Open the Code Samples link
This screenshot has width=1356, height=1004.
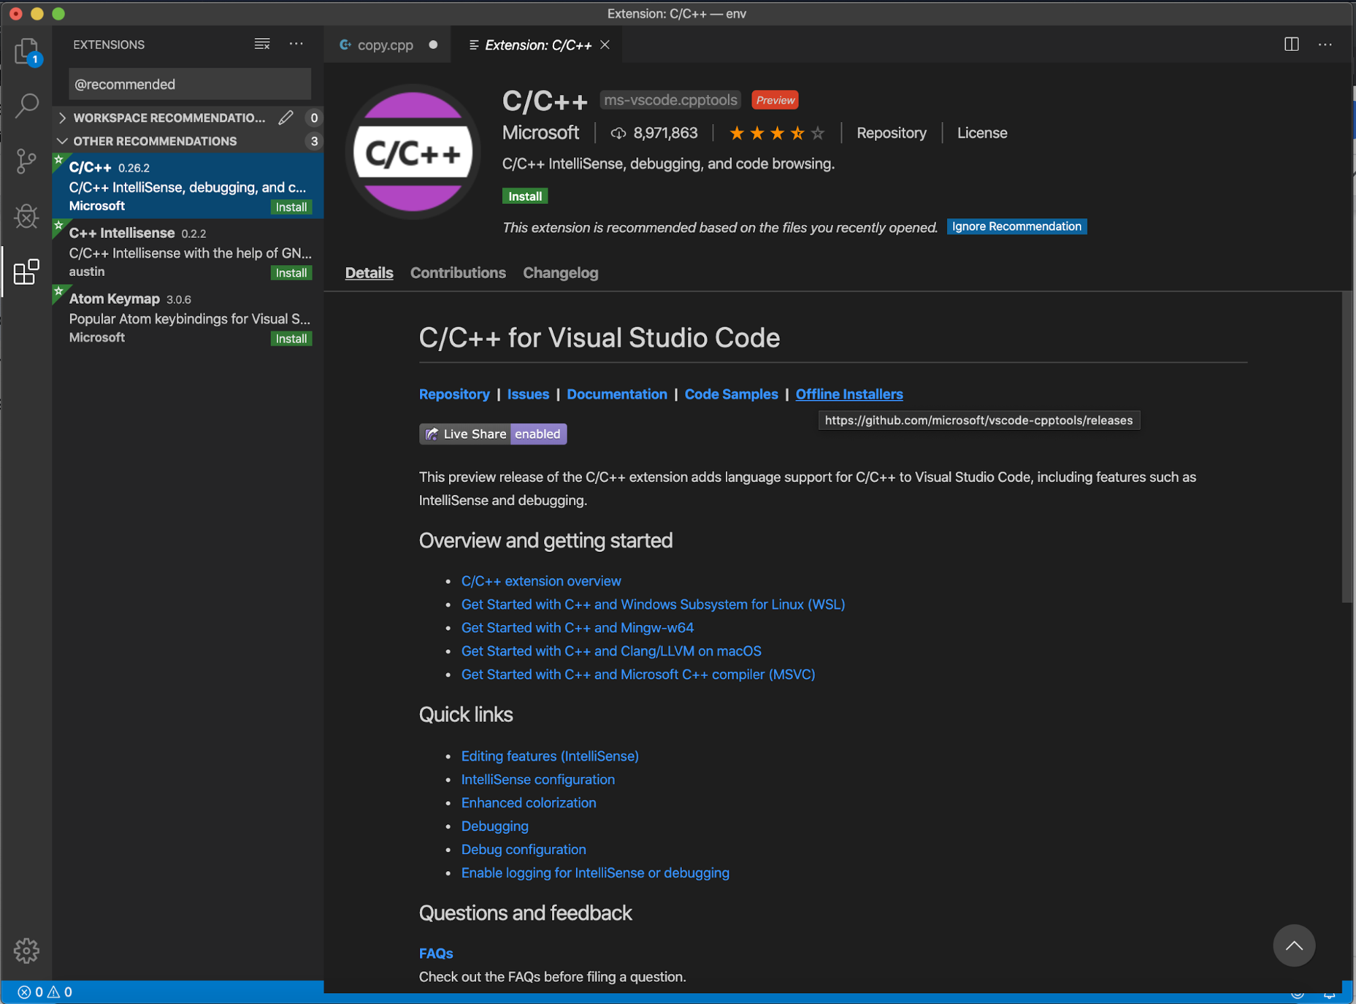pos(731,394)
